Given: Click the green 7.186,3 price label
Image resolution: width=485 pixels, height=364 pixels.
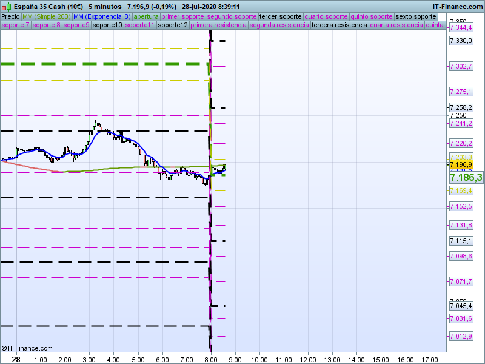Looking at the screenshot, I should pos(466,177).
